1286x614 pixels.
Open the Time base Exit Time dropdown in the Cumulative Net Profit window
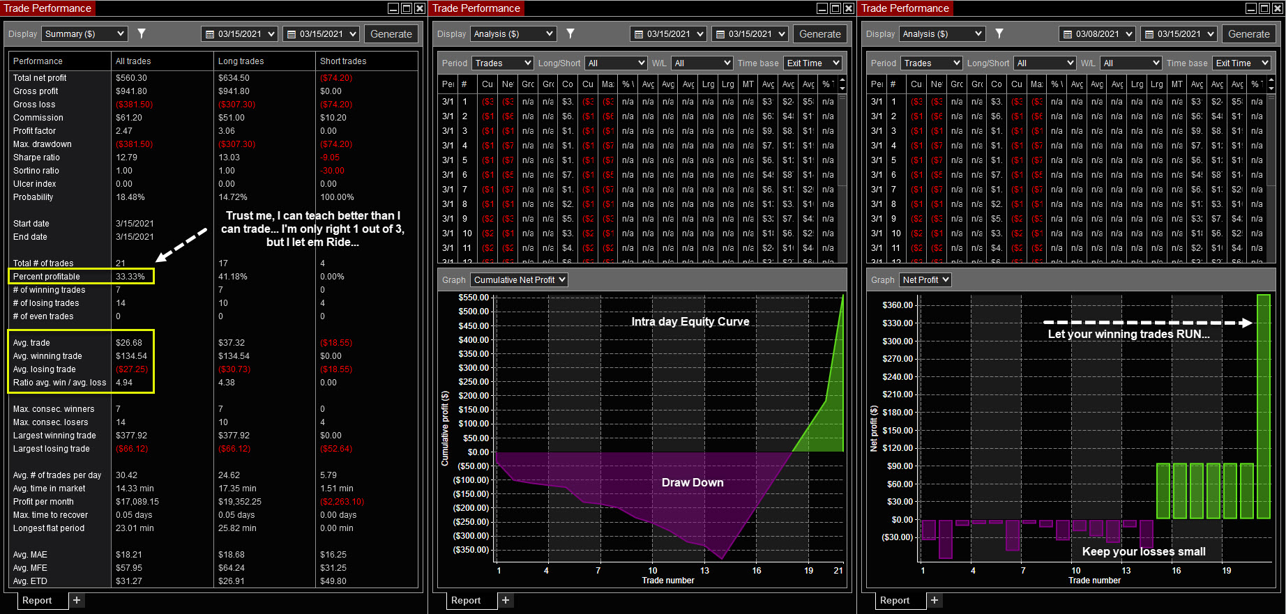813,63
